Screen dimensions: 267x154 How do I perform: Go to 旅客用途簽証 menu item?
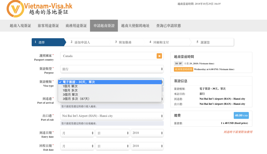pyautogui.click(x=48, y=26)
